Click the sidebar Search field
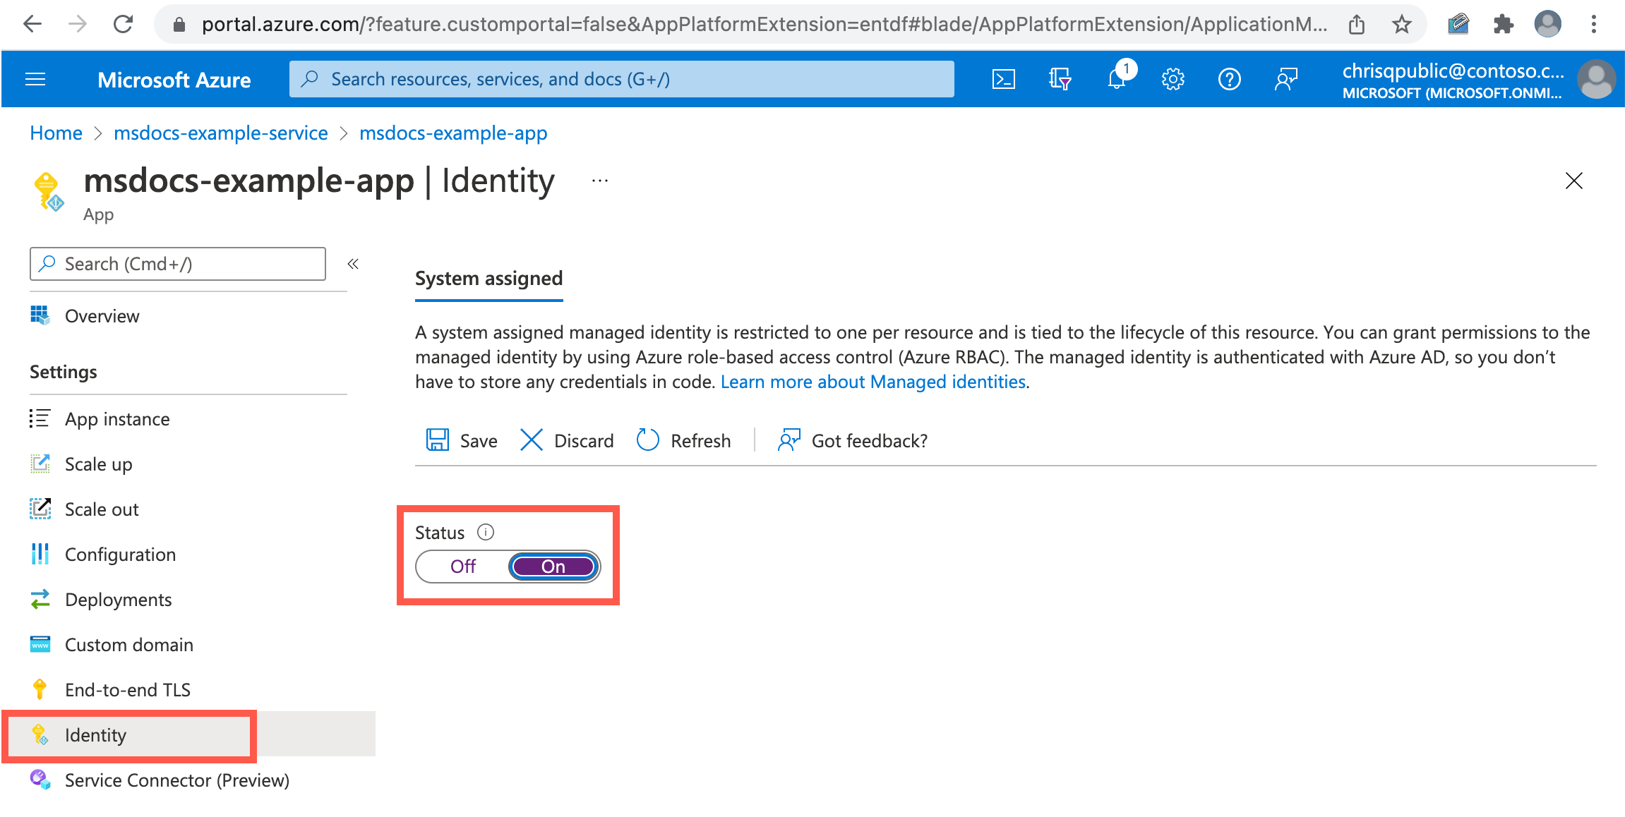This screenshot has width=1625, height=817. click(x=178, y=264)
